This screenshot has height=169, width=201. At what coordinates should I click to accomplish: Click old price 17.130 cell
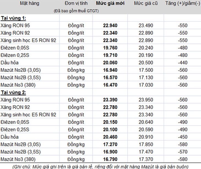click(x=146, y=77)
